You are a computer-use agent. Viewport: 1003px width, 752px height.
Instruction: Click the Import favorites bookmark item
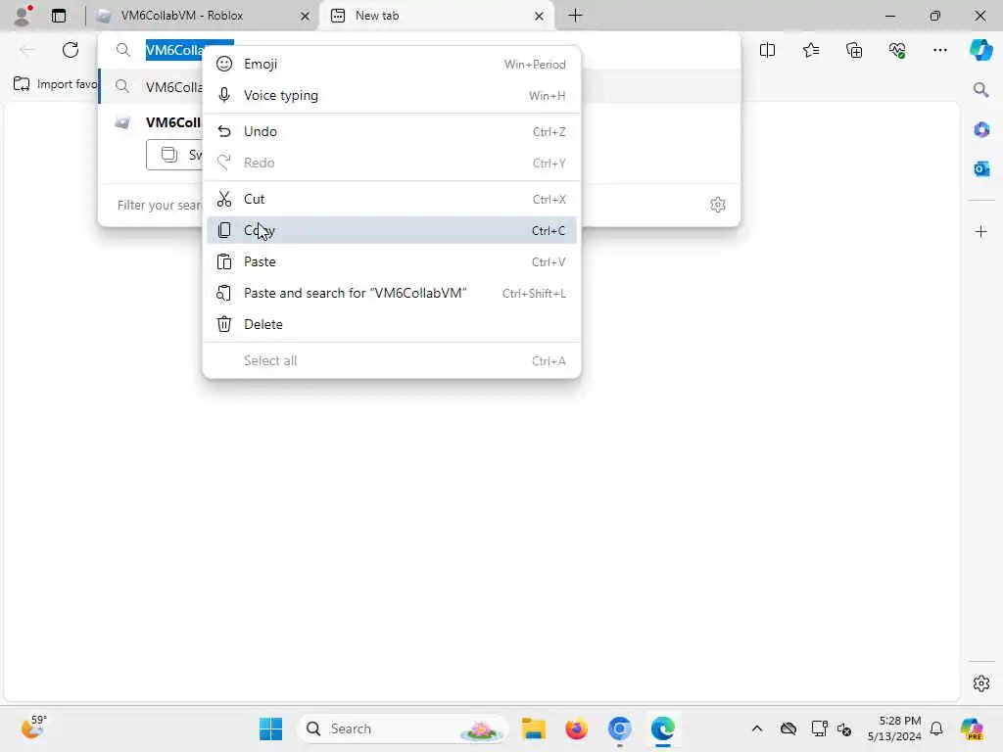tap(55, 84)
